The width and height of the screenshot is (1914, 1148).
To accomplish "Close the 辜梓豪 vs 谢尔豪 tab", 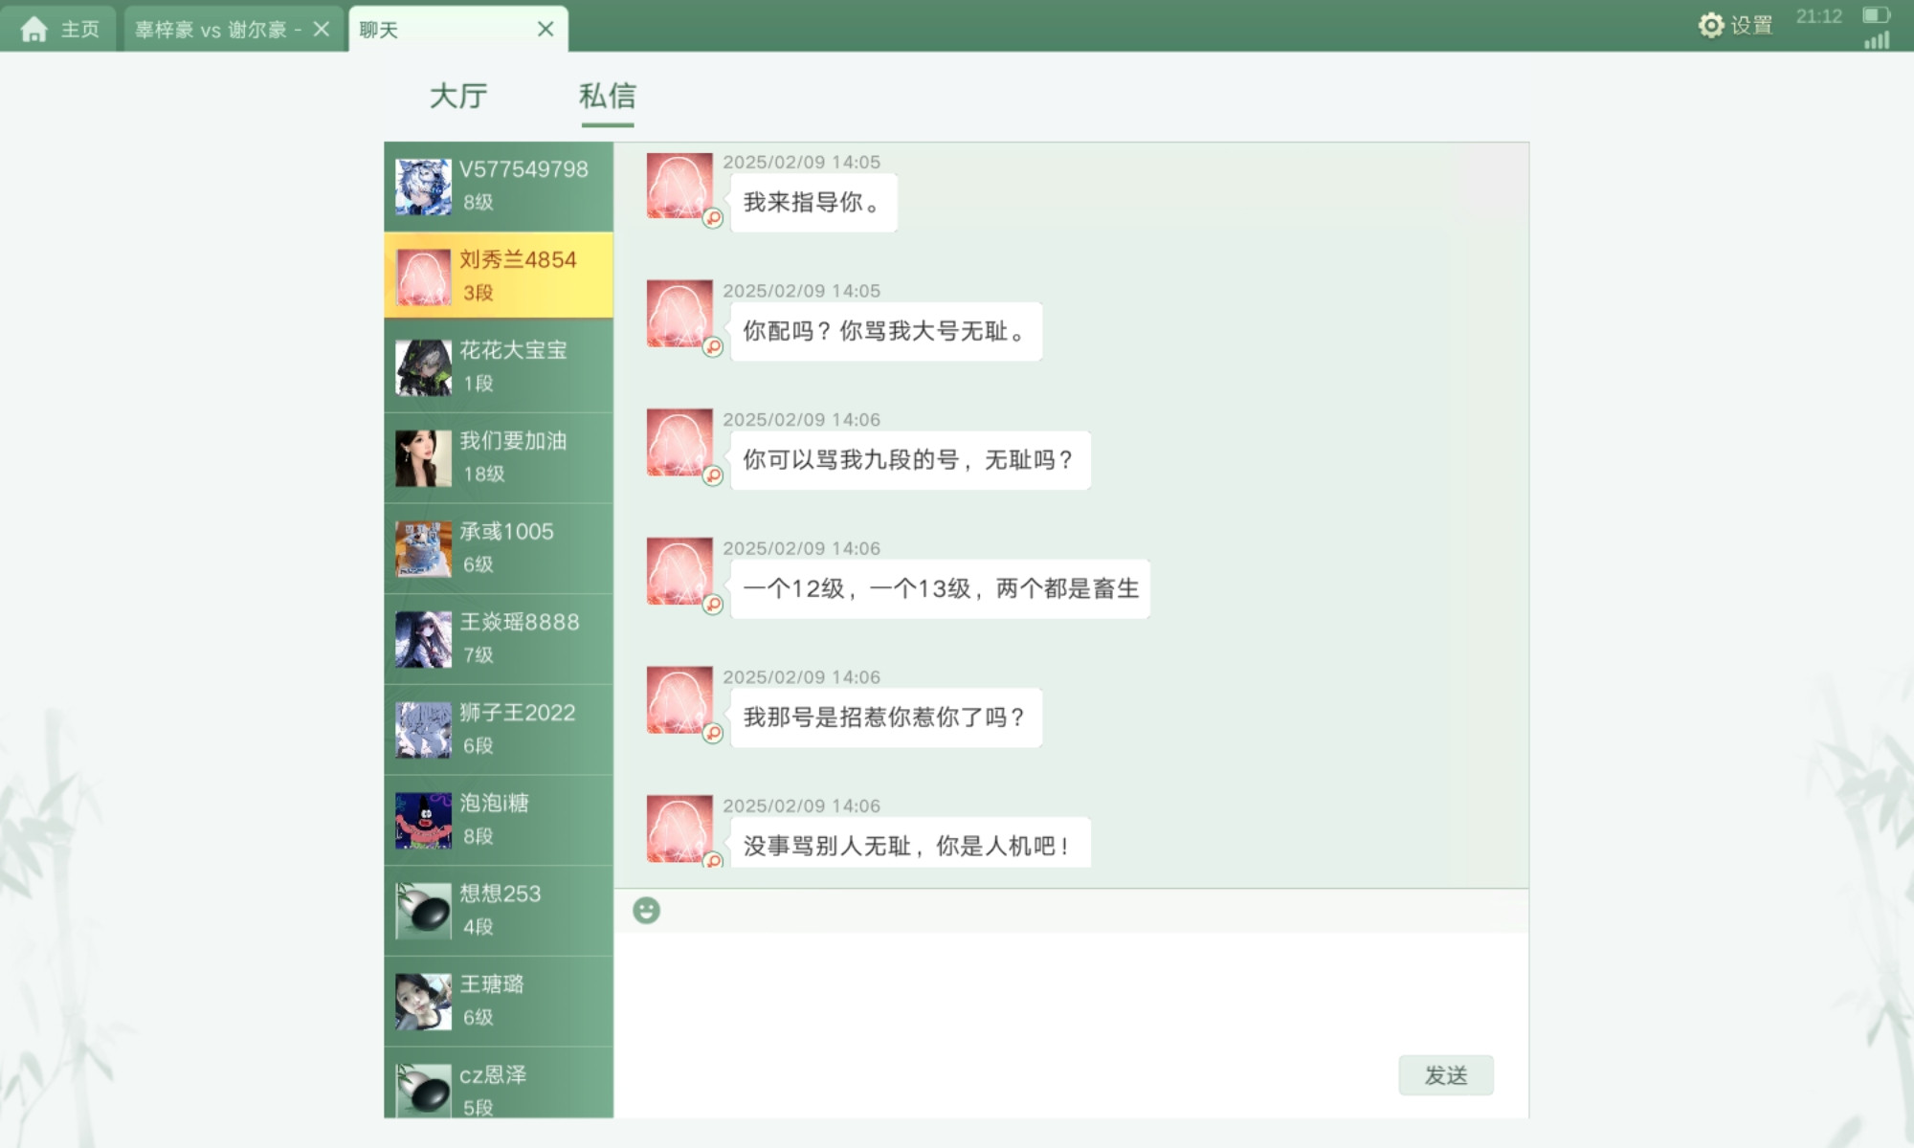I will [322, 29].
